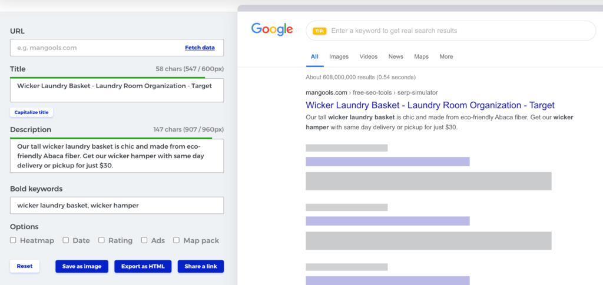Click the result snippet description text
The height and width of the screenshot is (285, 603).
tap(439, 122)
